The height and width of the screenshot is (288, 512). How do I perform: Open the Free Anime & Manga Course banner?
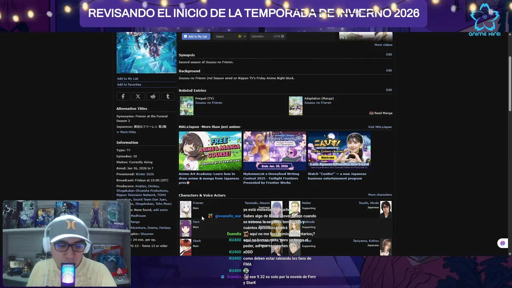pyautogui.click(x=210, y=151)
